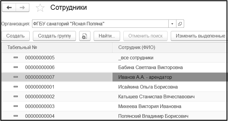Click the forward navigation arrow

pos(22,8)
